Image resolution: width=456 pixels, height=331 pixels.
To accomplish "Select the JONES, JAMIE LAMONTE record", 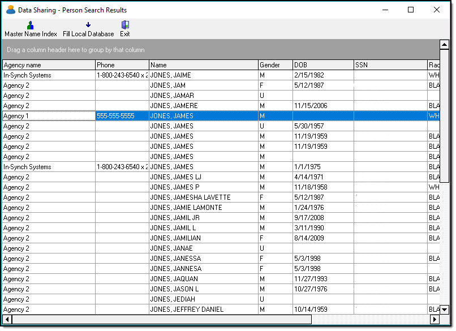I will coord(186,208).
